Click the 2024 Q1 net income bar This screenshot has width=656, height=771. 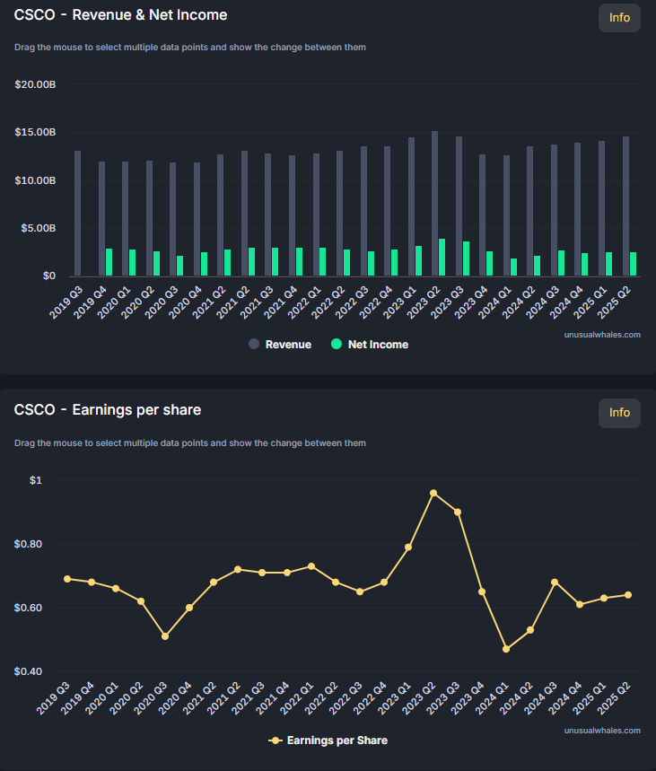click(513, 267)
